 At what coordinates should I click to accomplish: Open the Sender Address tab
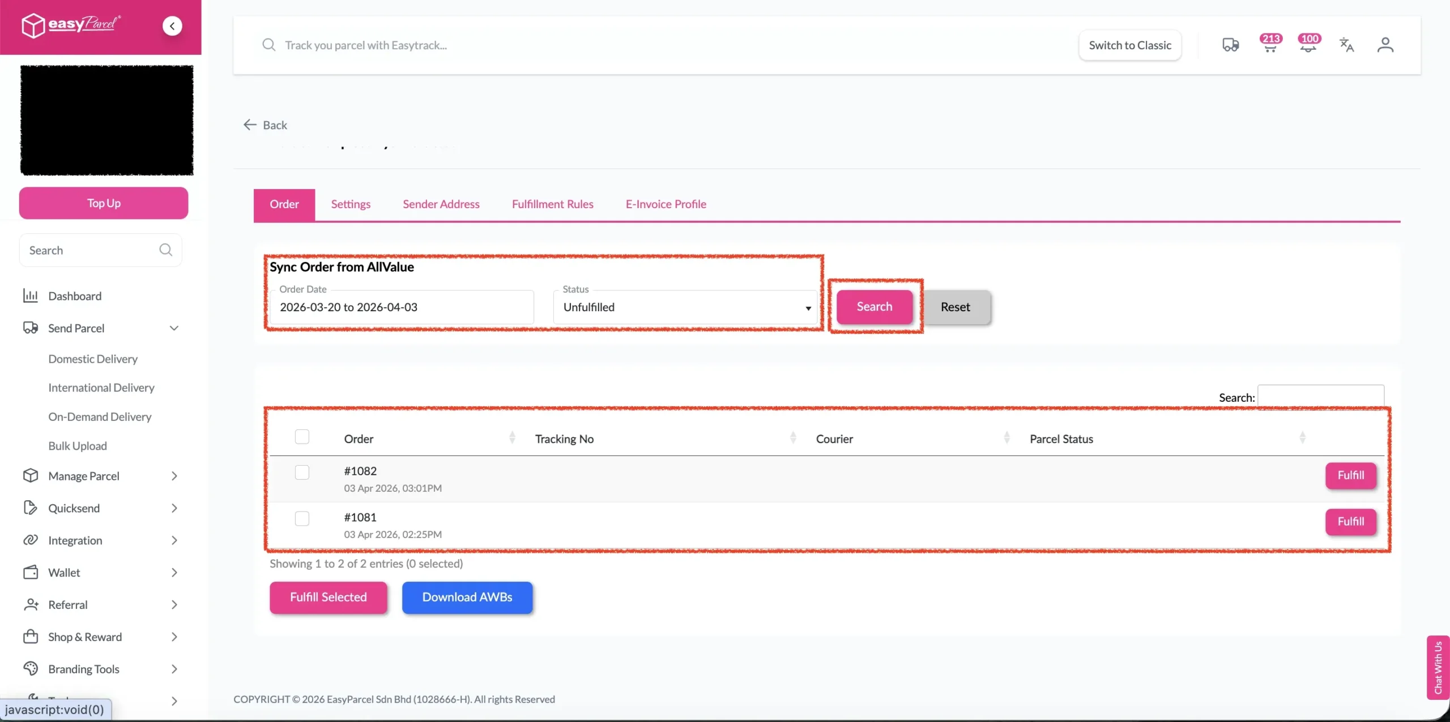441,204
